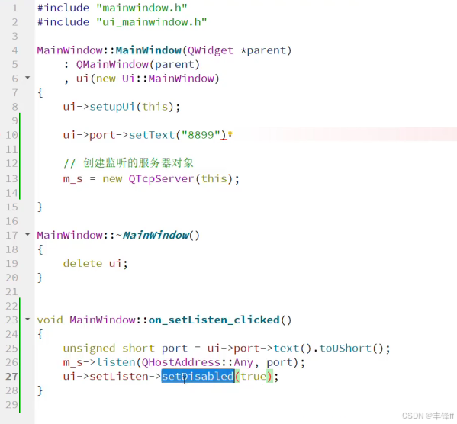Click the delete keyword on line 19
Viewport: 457px width, 424px height.
pyautogui.click(x=82, y=263)
